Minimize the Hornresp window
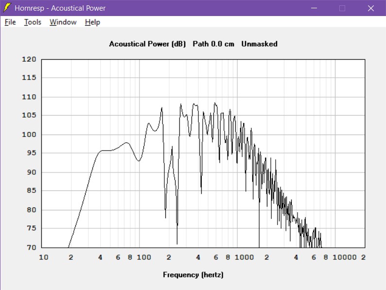 (x=314, y=8)
